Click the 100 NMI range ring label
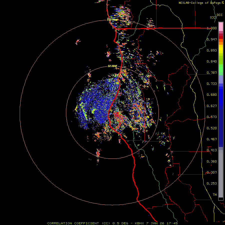 tap(112, 20)
